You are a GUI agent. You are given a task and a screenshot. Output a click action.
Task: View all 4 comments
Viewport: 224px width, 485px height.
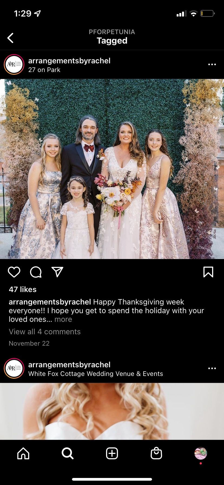pyautogui.click(x=45, y=332)
